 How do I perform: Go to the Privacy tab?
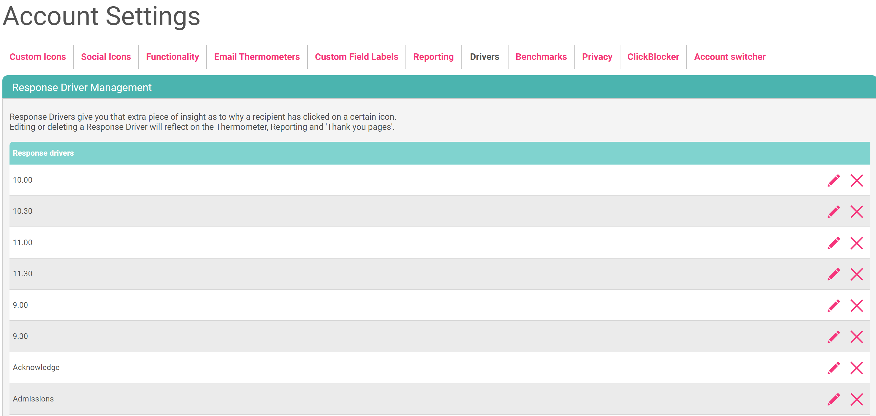pyautogui.click(x=597, y=57)
